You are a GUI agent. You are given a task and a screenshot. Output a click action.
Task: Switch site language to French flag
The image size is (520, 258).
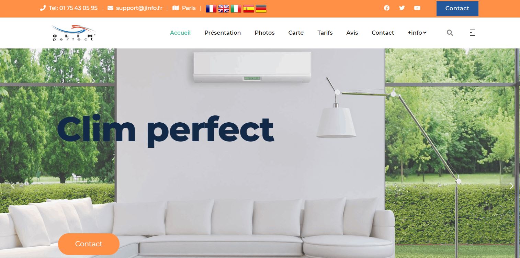(211, 9)
